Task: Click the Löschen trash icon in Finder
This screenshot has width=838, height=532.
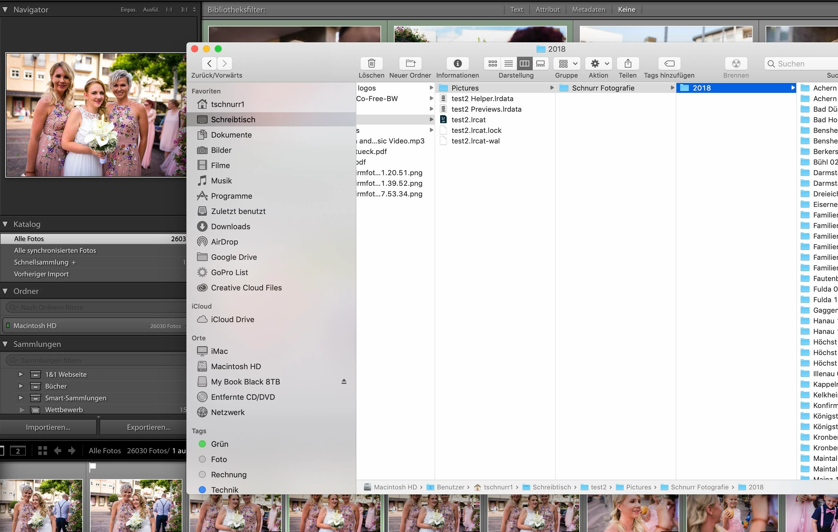Action: click(371, 63)
